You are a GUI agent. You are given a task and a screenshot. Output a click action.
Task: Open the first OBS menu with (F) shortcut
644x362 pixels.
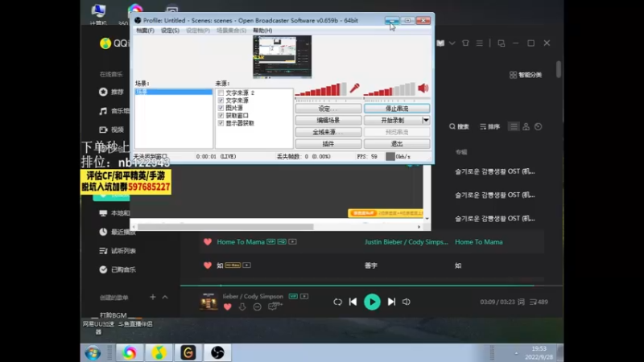click(145, 31)
